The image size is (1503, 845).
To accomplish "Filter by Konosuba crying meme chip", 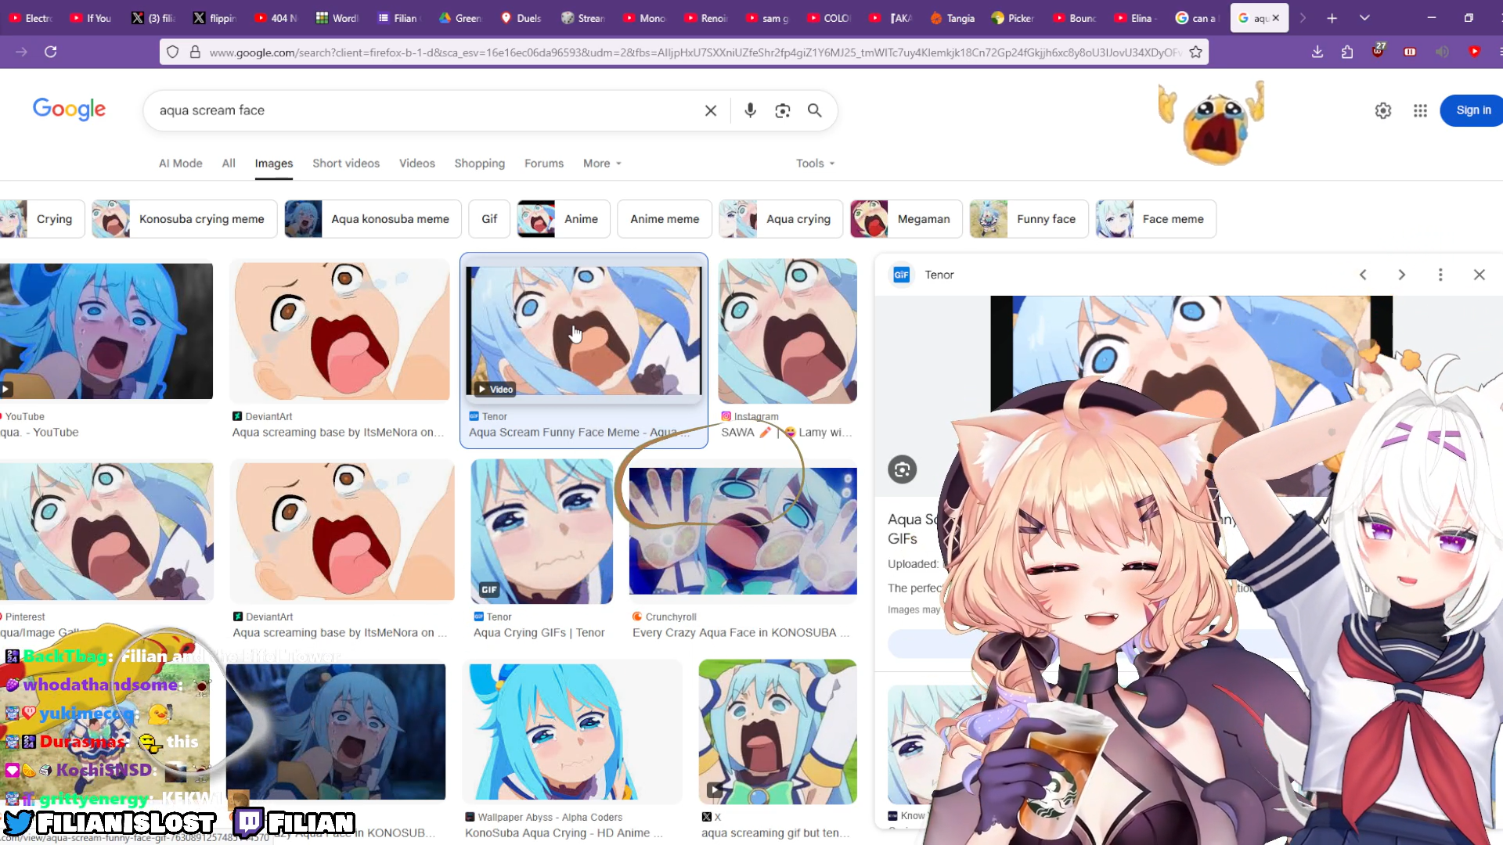I will 184,219.
